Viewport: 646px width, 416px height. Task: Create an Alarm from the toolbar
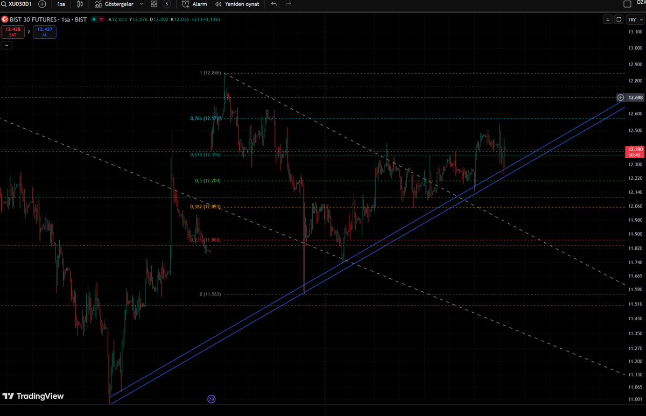pos(195,4)
